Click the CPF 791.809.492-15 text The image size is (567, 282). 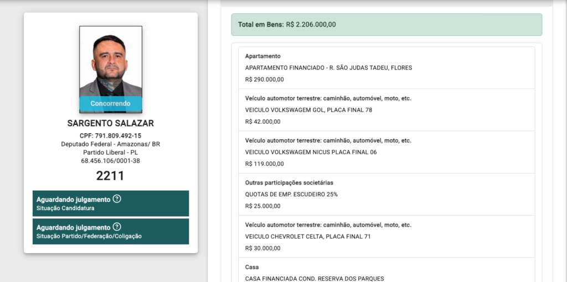tap(111, 136)
